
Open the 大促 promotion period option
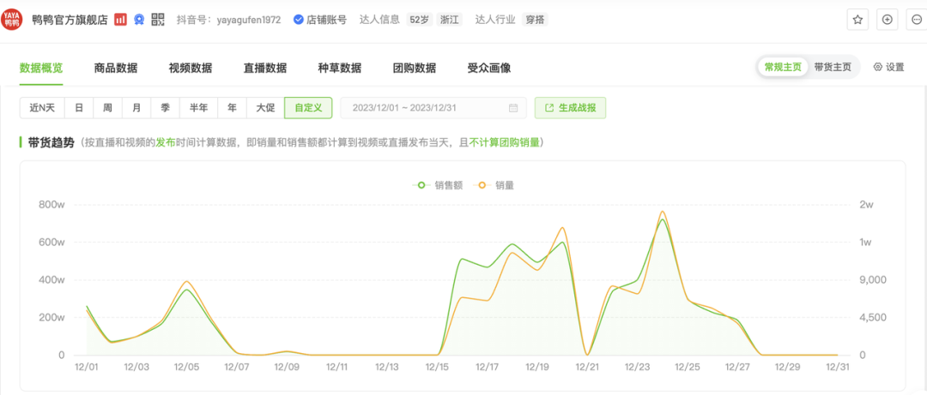[264, 108]
